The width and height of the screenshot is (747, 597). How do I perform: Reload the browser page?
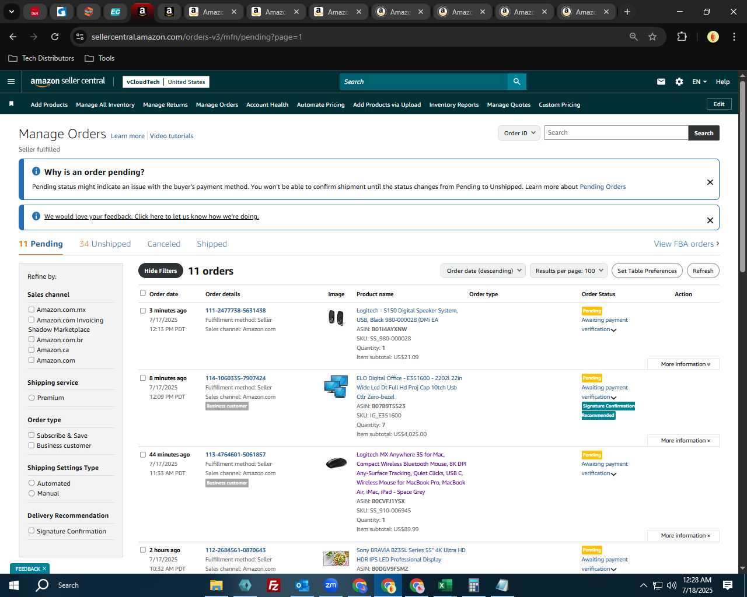(x=55, y=37)
